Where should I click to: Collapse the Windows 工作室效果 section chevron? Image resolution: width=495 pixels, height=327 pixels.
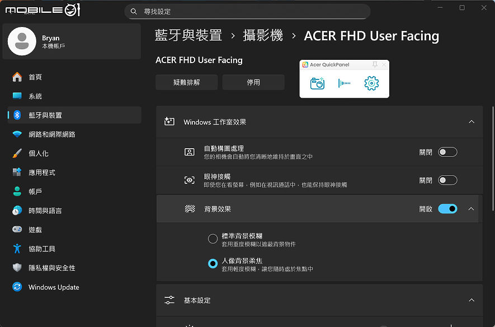472,121
